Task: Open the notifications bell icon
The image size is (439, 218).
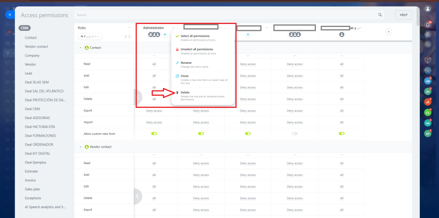Action: 427,24
